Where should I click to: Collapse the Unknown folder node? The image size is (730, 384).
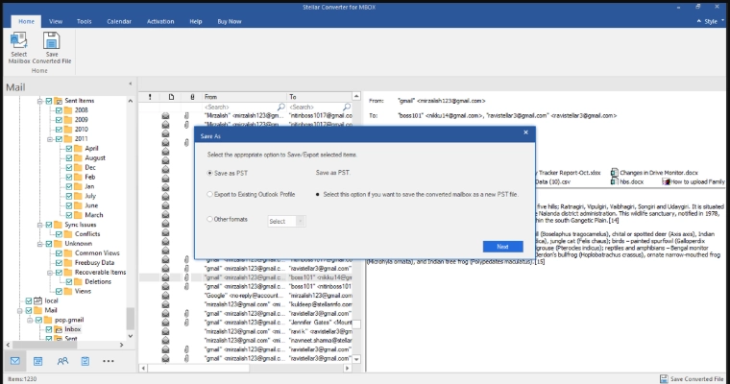tap(40, 244)
